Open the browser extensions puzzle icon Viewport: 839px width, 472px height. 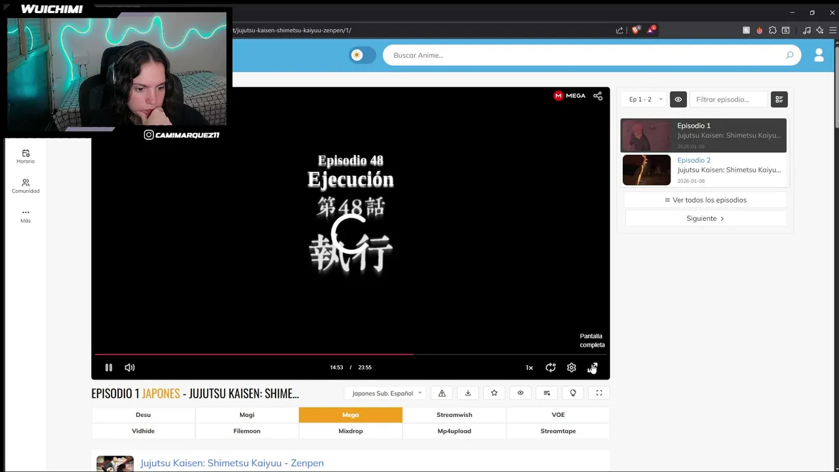[773, 30]
